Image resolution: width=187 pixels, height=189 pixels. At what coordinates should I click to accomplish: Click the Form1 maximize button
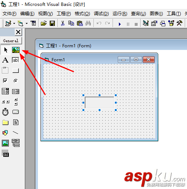[136, 60]
